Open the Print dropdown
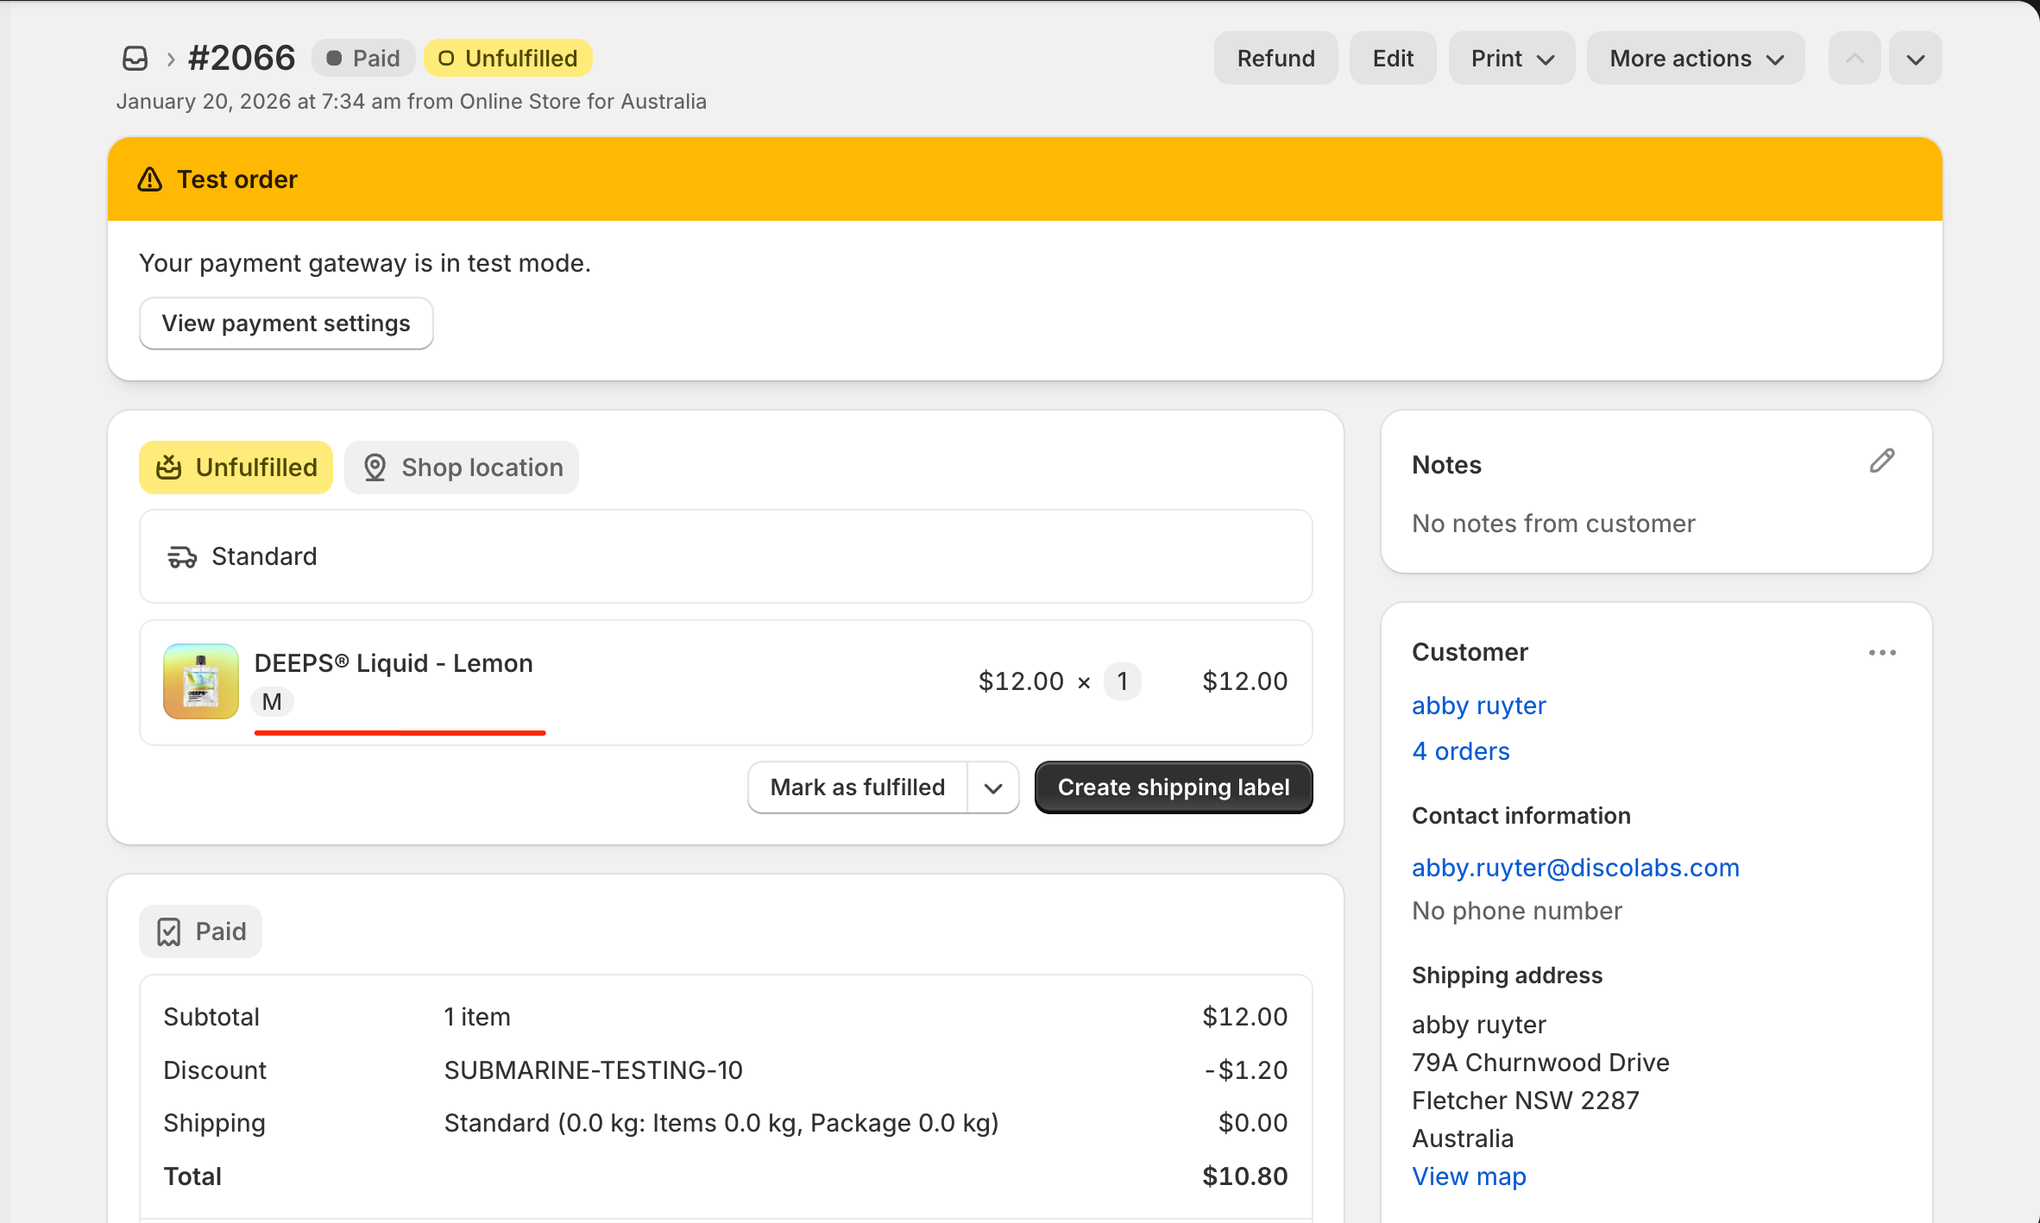 coord(1512,59)
